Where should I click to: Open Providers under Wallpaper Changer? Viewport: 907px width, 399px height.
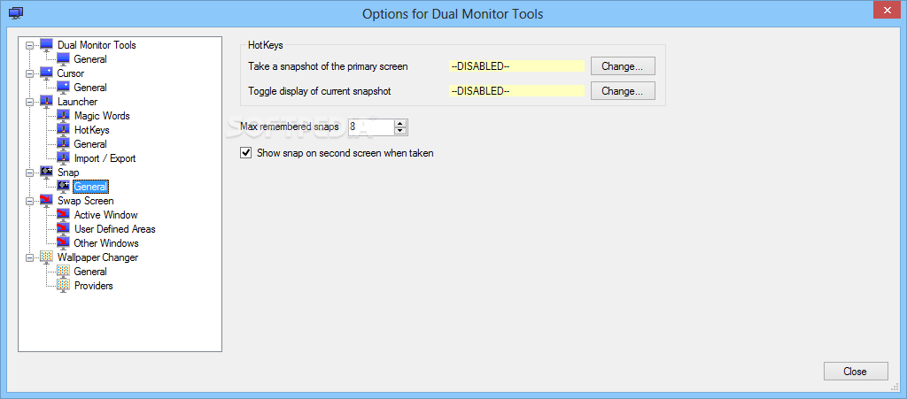click(x=93, y=286)
